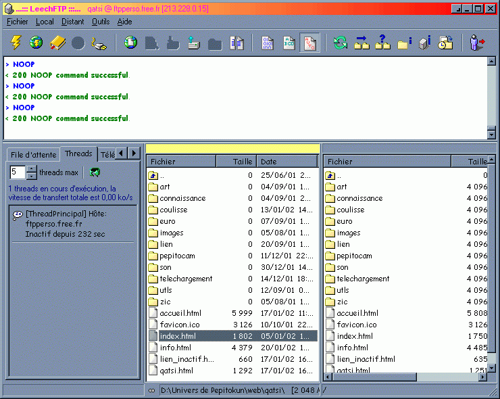Select the remote 'zic' folder
Image resolution: width=500 pixels, height=399 pixels.
[x=336, y=302]
